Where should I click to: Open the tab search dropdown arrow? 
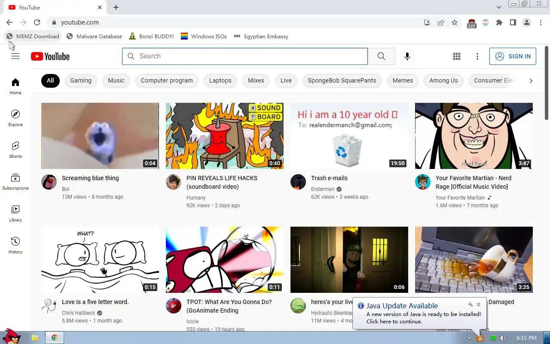click(499, 7)
